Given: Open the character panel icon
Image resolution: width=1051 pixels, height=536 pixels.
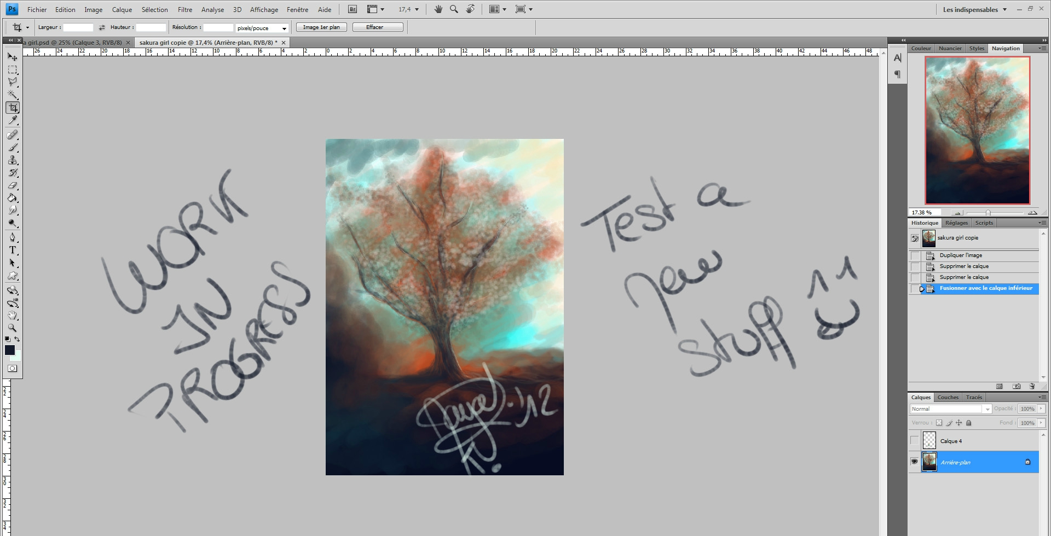Looking at the screenshot, I should tap(897, 58).
